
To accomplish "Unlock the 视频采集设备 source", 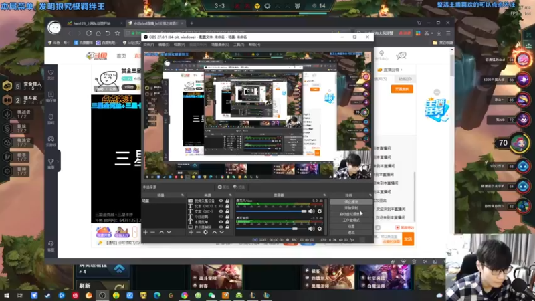I will click(227, 201).
